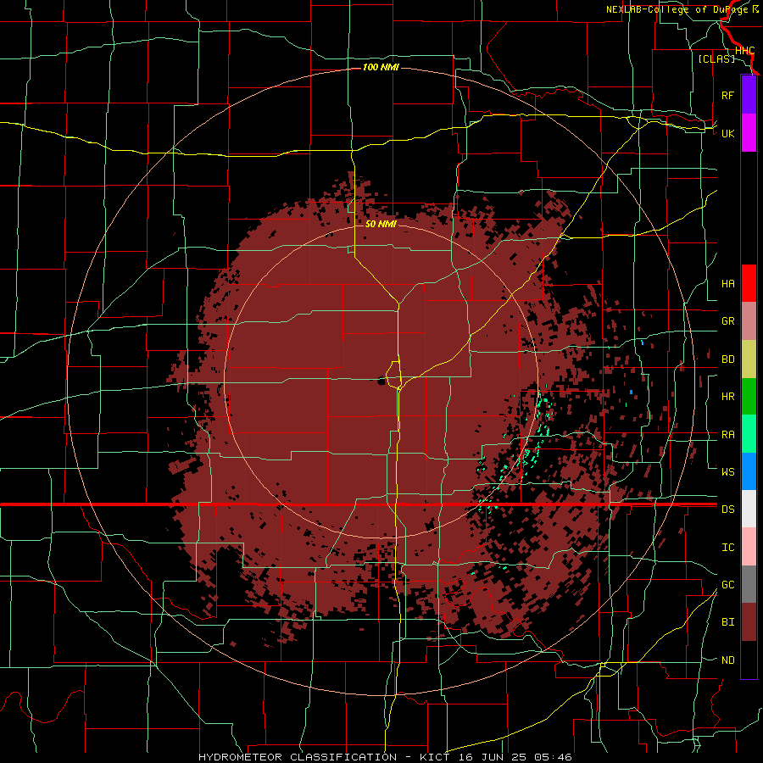Click the GC legend label
763x763 pixels.
point(727,585)
